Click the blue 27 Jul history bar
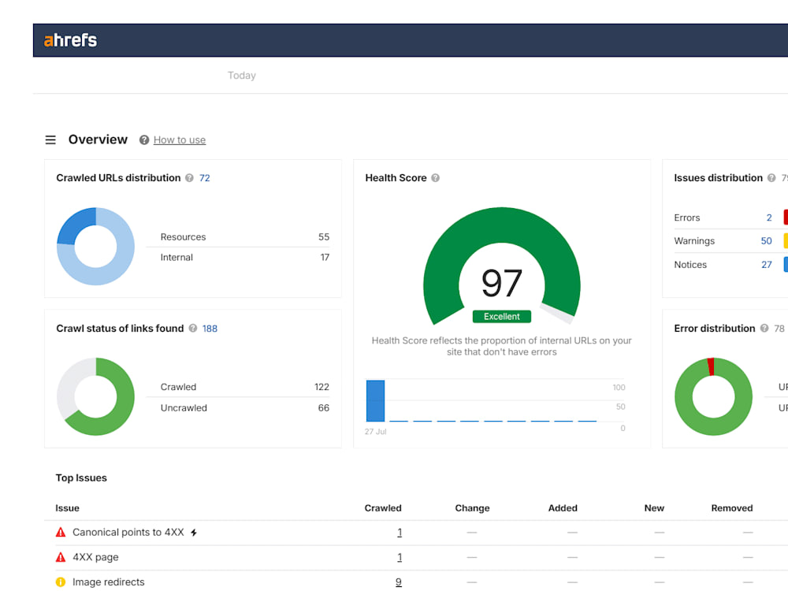This screenshot has height=591, width=788. coord(375,400)
